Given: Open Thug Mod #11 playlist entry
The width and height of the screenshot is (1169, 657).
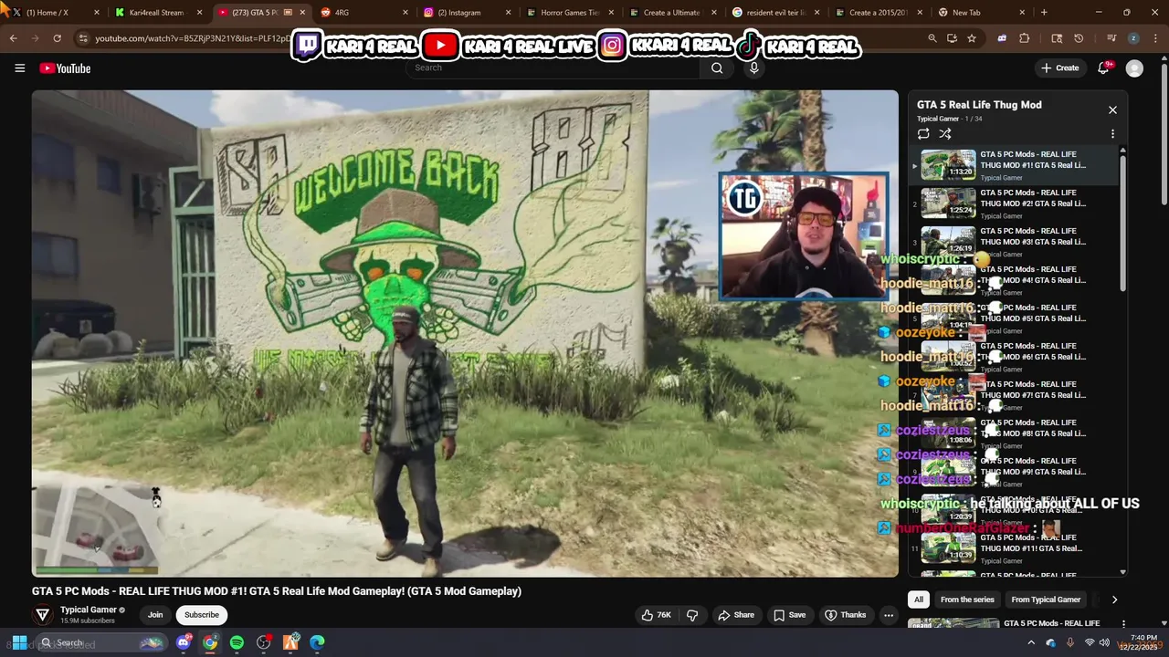Looking at the screenshot, I should click(x=1014, y=549).
